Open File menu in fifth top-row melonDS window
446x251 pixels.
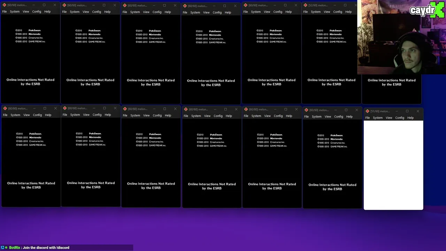[x=246, y=12]
